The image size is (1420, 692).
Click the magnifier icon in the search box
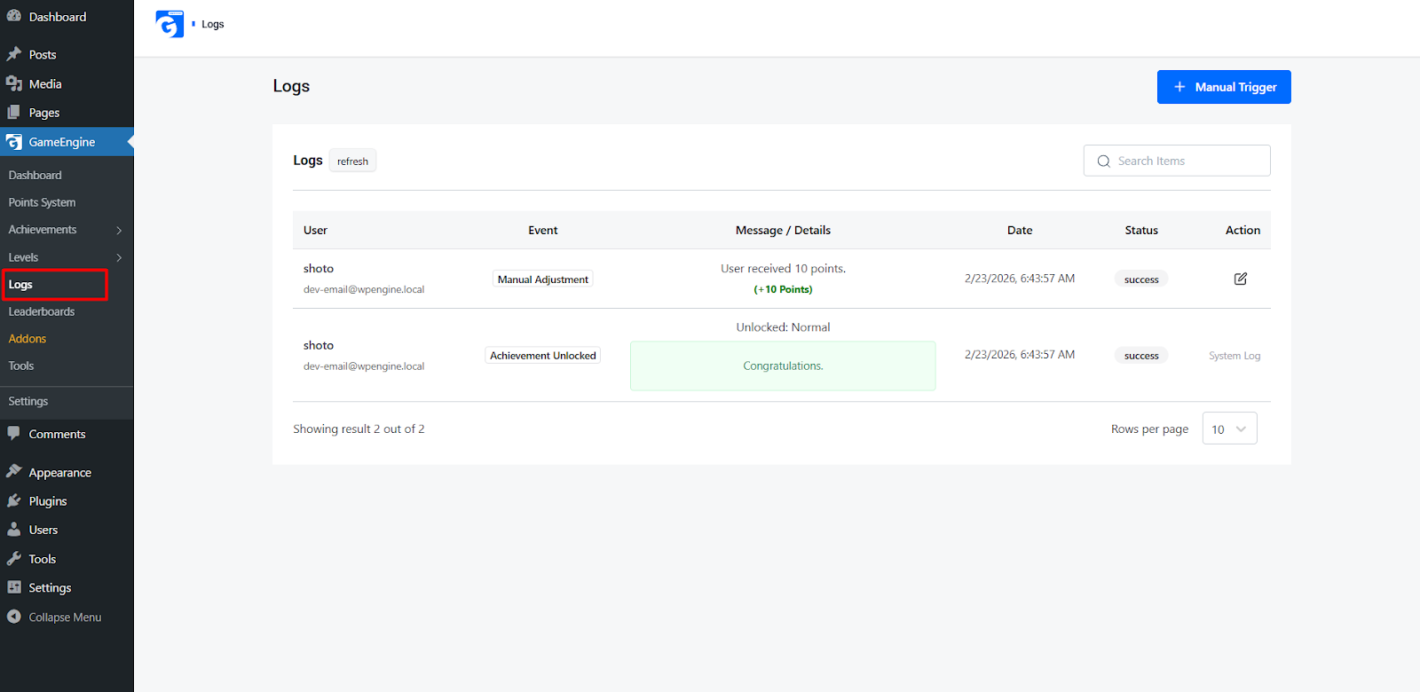tap(1104, 161)
